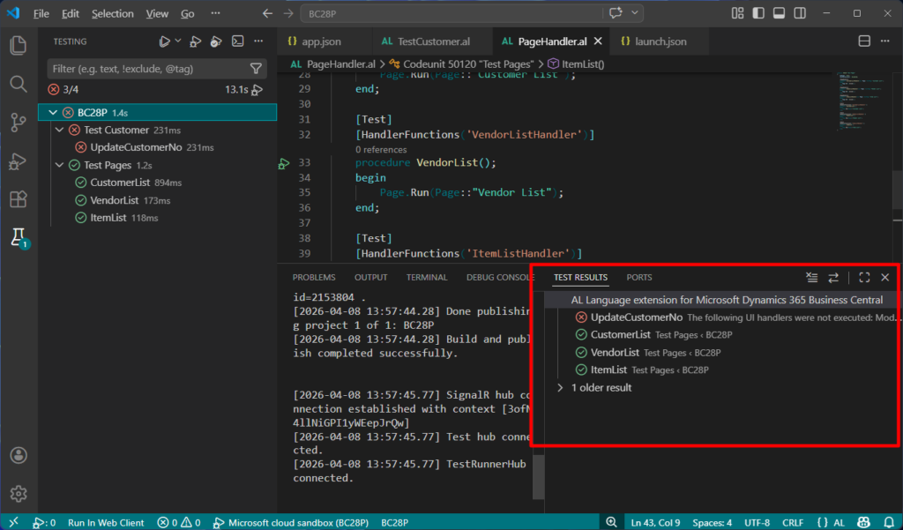
Task: Open the Selection menu
Action: [x=112, y=14]
